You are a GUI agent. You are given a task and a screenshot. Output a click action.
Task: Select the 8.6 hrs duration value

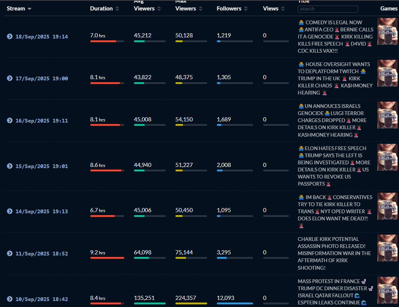98,165
